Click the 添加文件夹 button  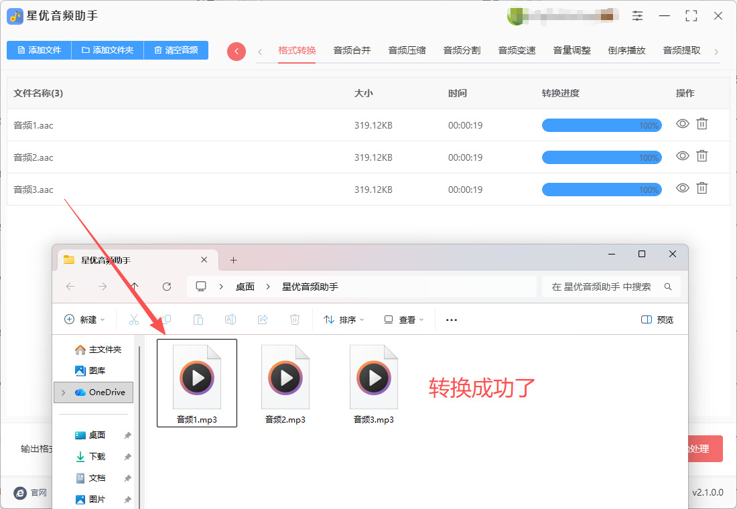tap(107, 50)
